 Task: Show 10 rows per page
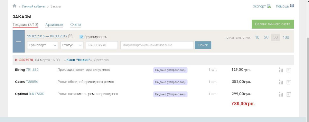click(257, 37)
